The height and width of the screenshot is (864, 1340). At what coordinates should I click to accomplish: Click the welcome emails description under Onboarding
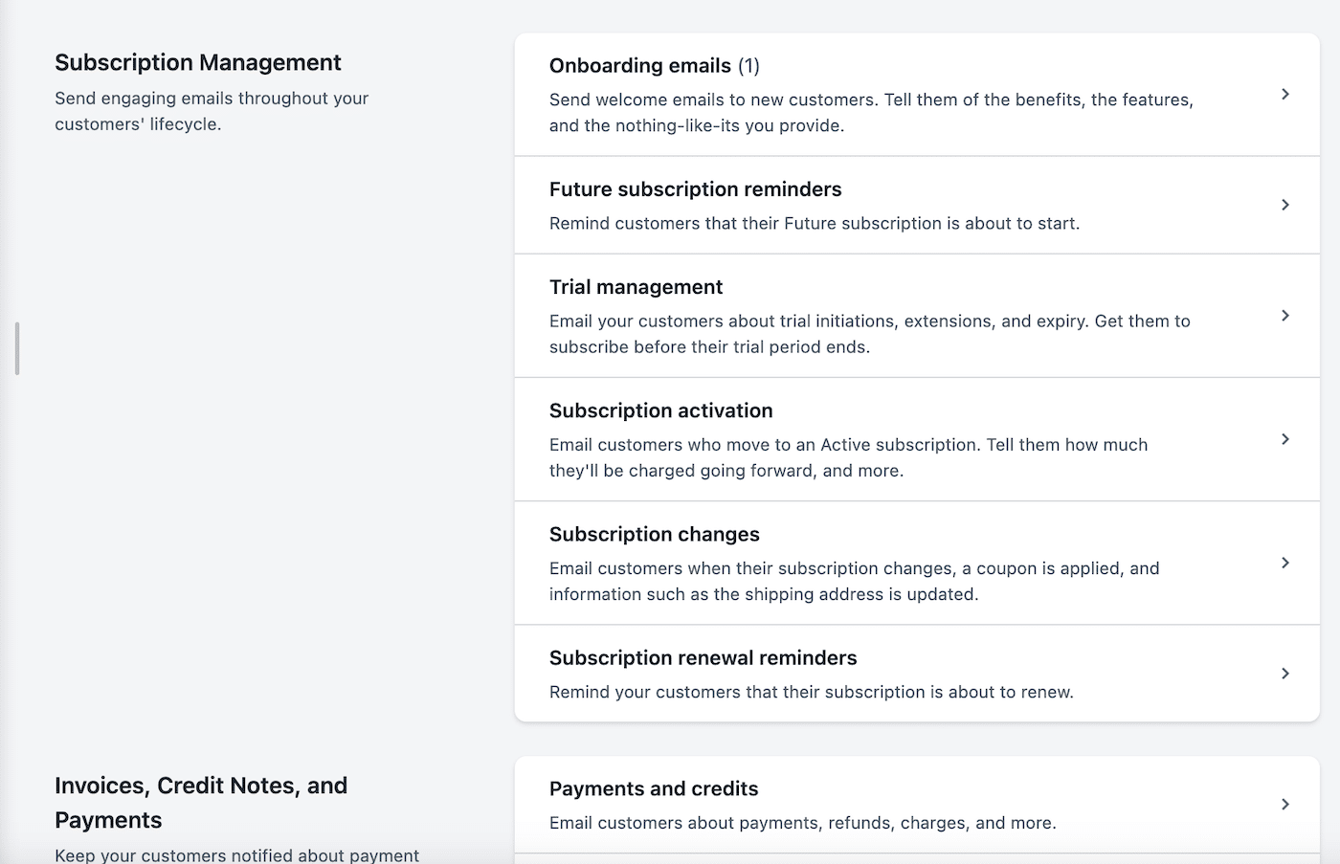[x=870, y=112]
